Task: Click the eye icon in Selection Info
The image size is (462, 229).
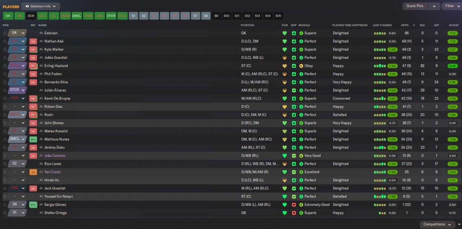Action: (27, 6)
